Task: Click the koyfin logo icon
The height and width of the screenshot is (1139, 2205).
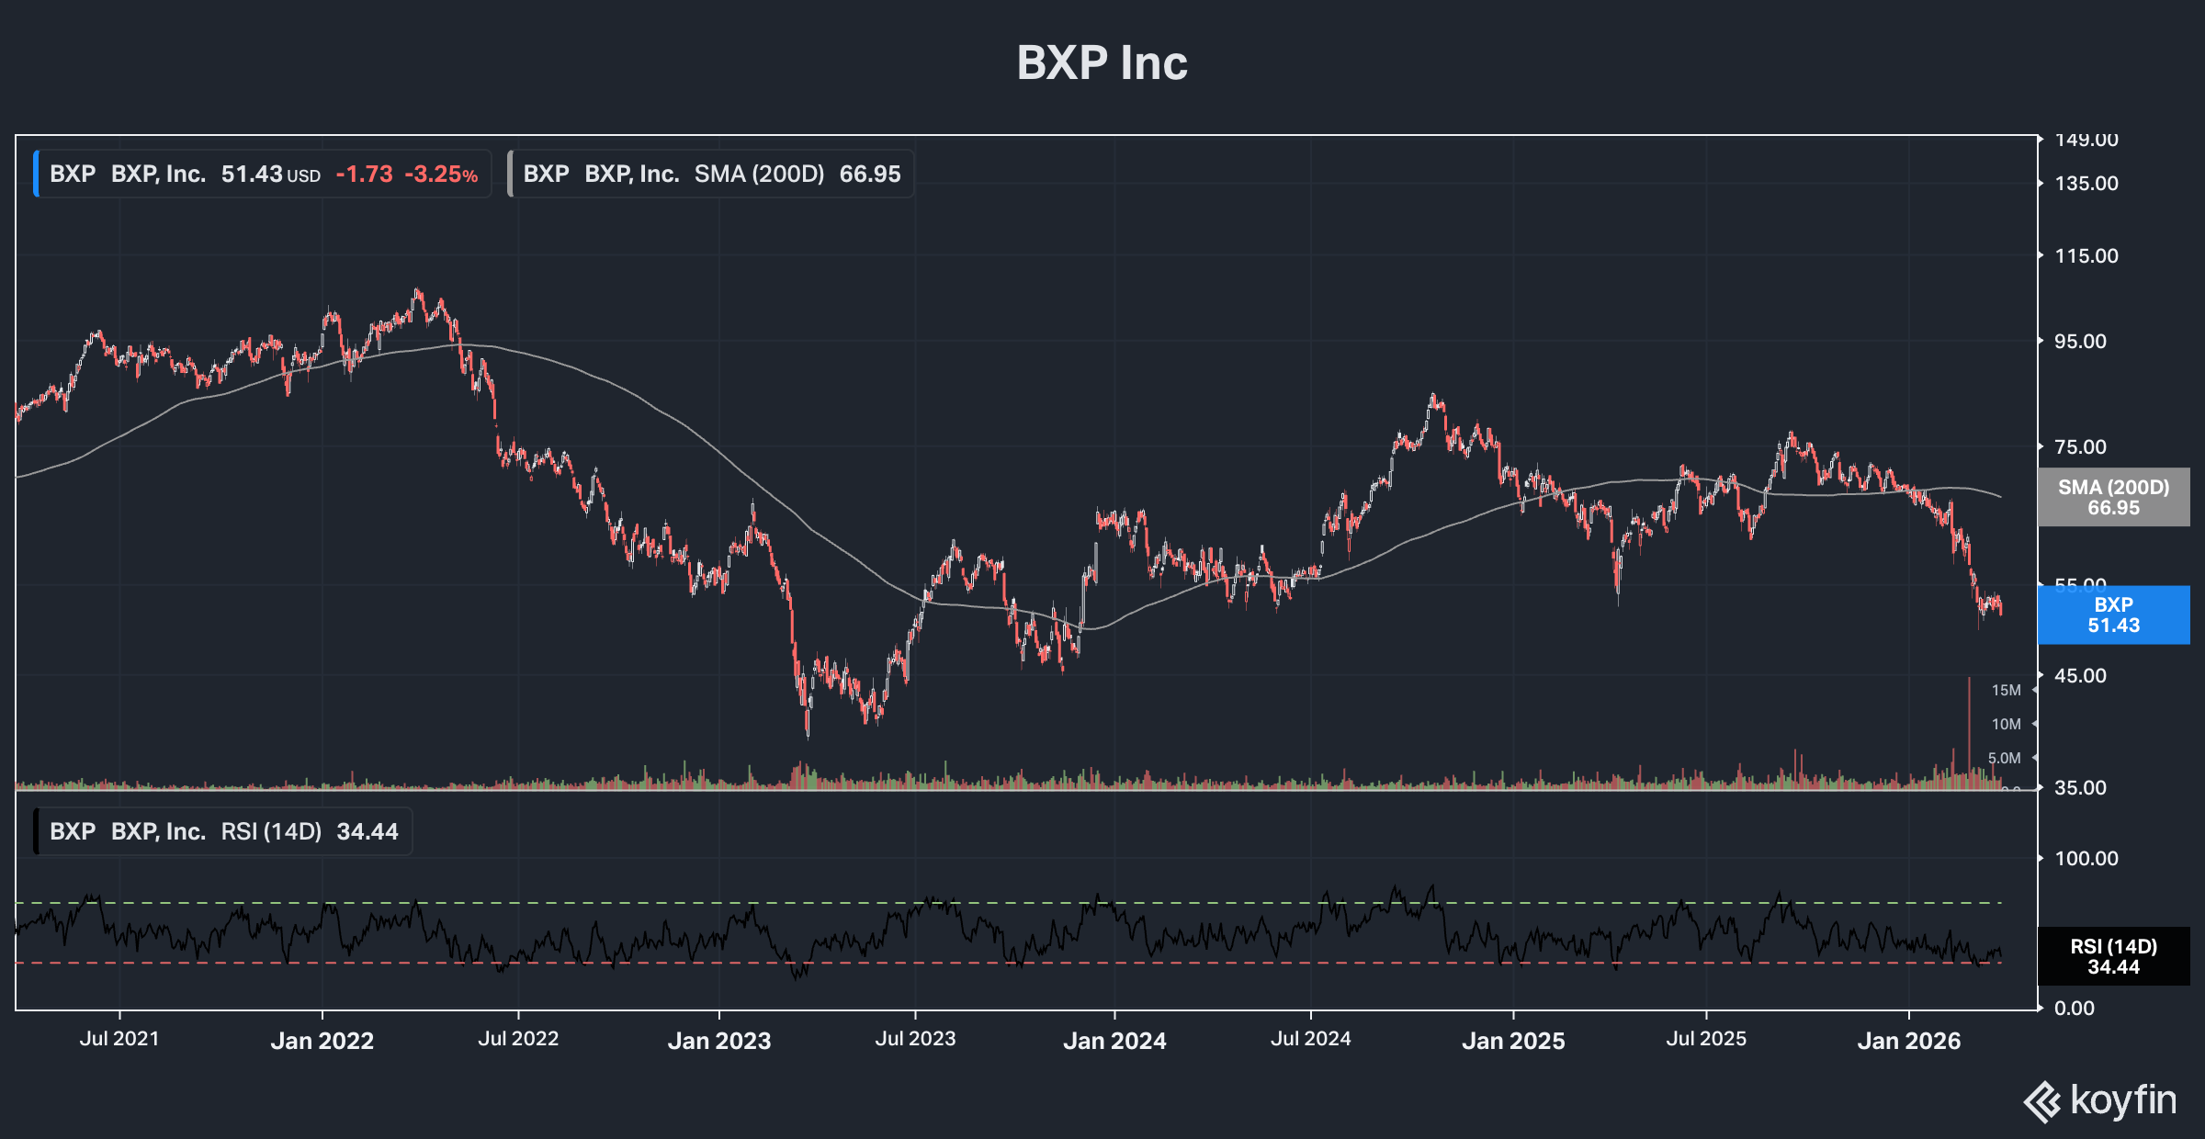Action: pyautogui.click(x=2041, y=1101)
